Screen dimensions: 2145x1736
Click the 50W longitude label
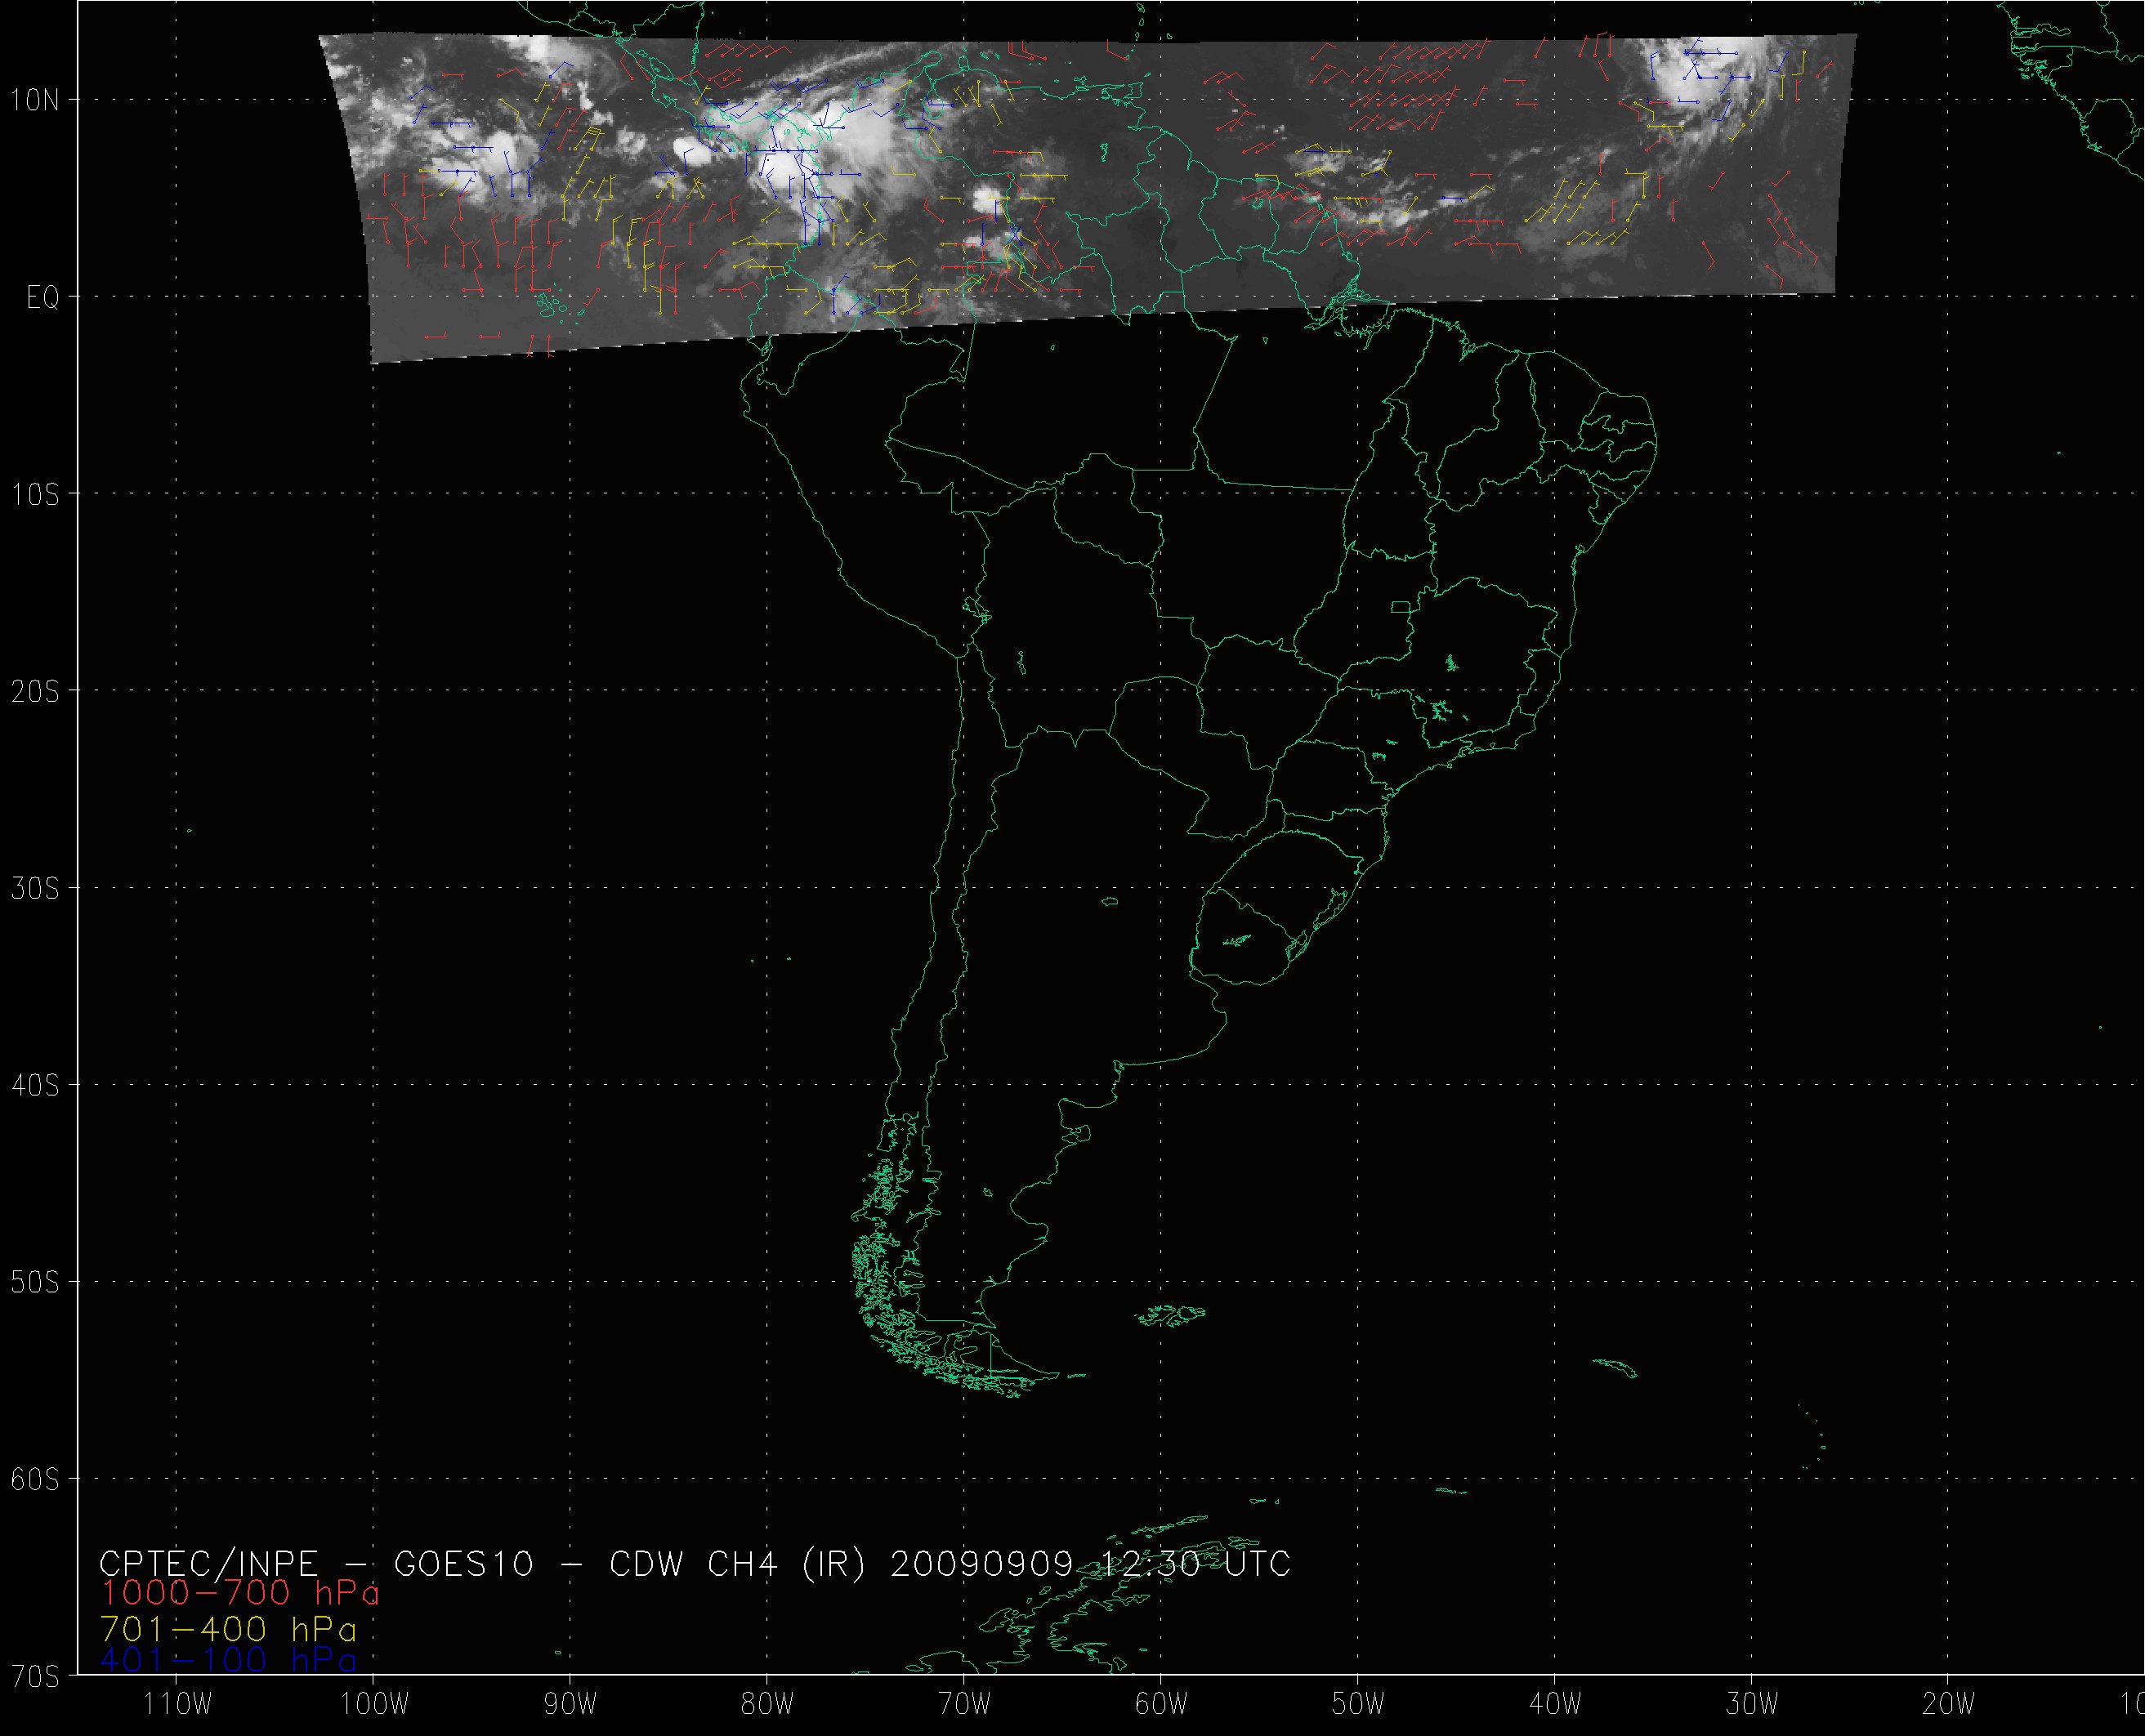coord(1358,1704)
